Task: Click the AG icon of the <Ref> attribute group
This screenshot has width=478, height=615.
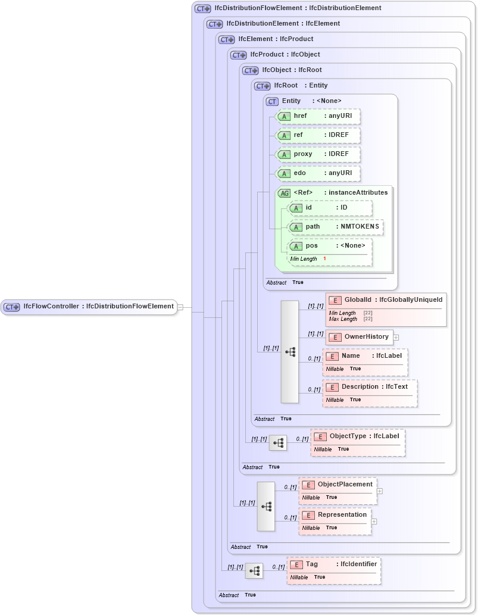Action: [x=284, y=192]
